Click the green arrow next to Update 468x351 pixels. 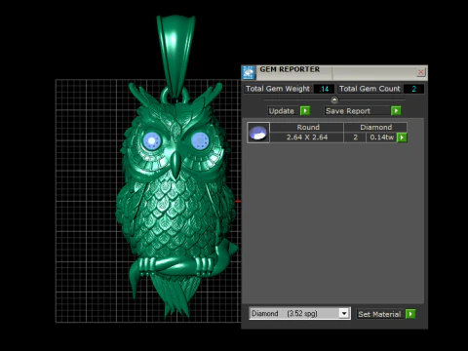pos(305,111)
